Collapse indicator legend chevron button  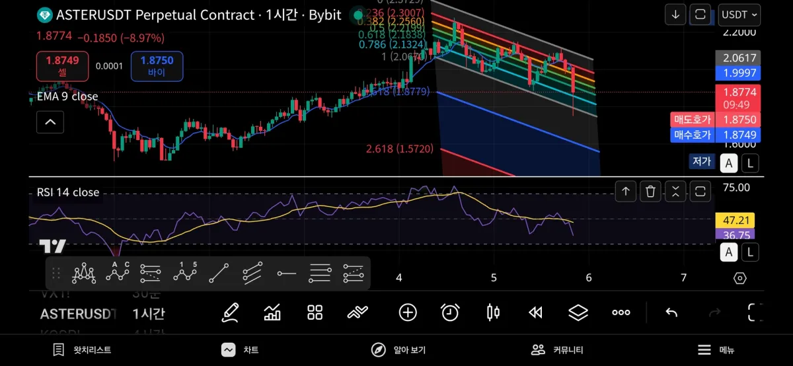(x=50, y=122)
